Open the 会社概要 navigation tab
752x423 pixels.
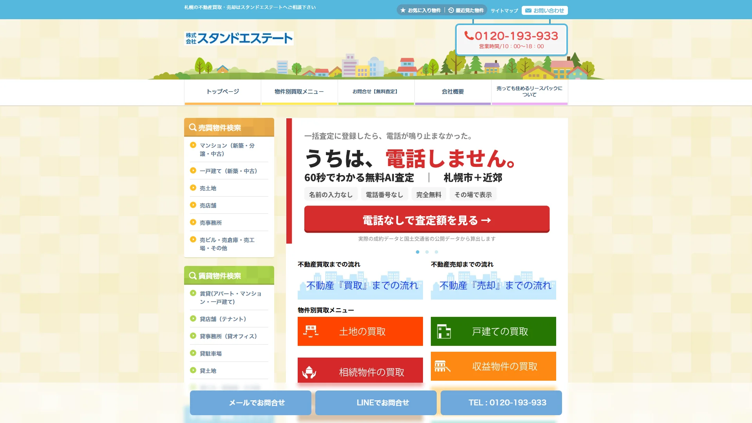click(453, 92)
